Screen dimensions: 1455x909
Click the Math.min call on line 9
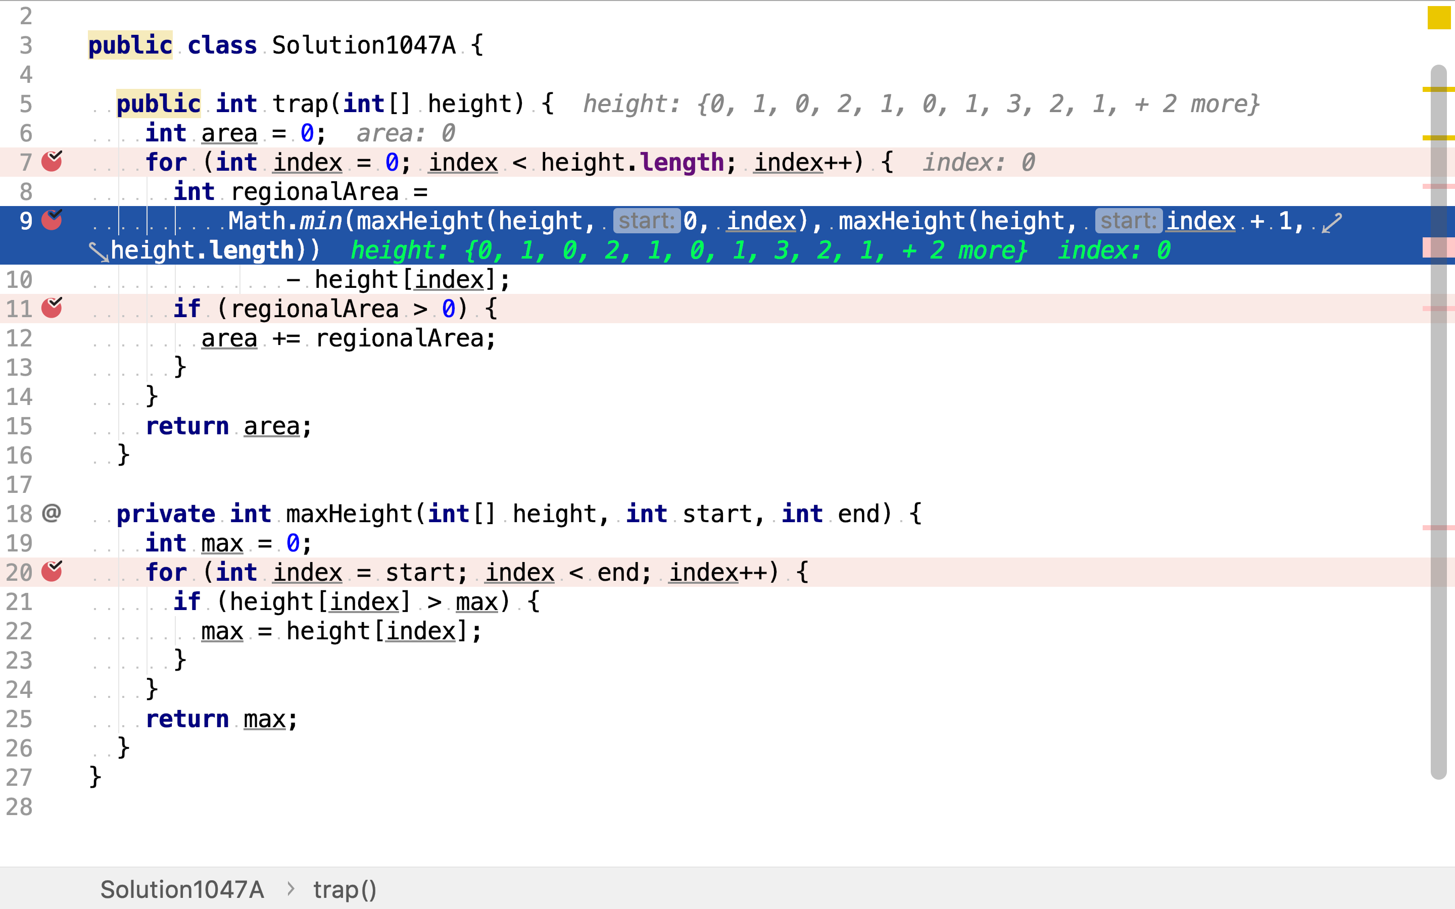pyautogui.click(x=284, y=221)
